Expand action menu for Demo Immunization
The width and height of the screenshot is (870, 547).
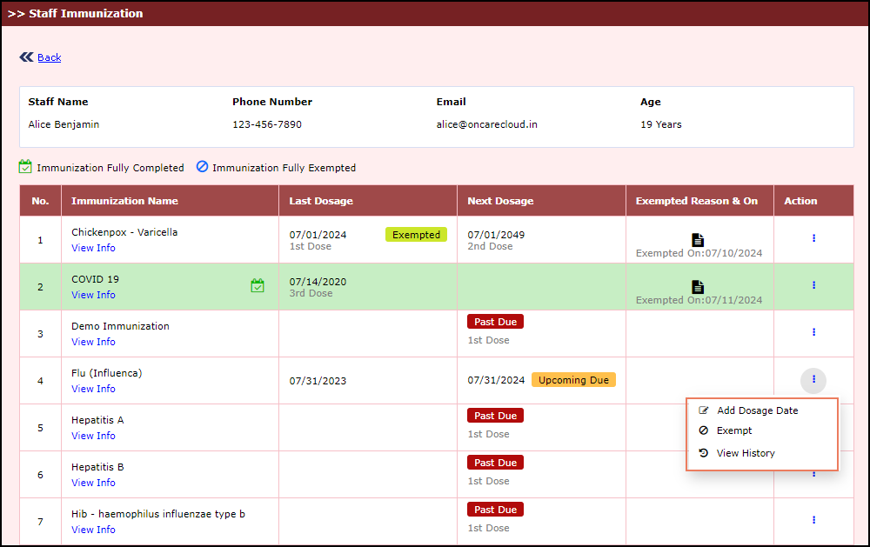click(x=813, y=331)
